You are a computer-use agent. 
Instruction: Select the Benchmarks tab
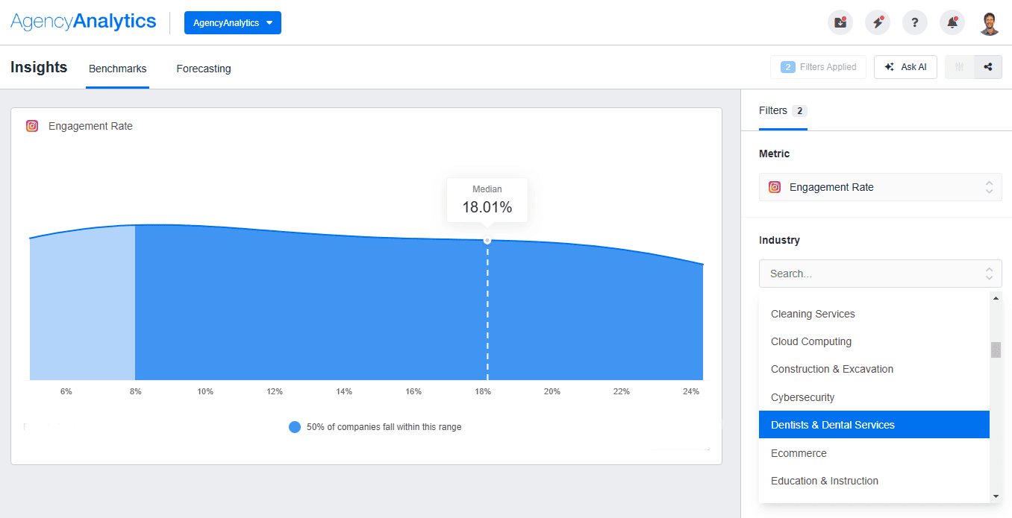[117, 69]
